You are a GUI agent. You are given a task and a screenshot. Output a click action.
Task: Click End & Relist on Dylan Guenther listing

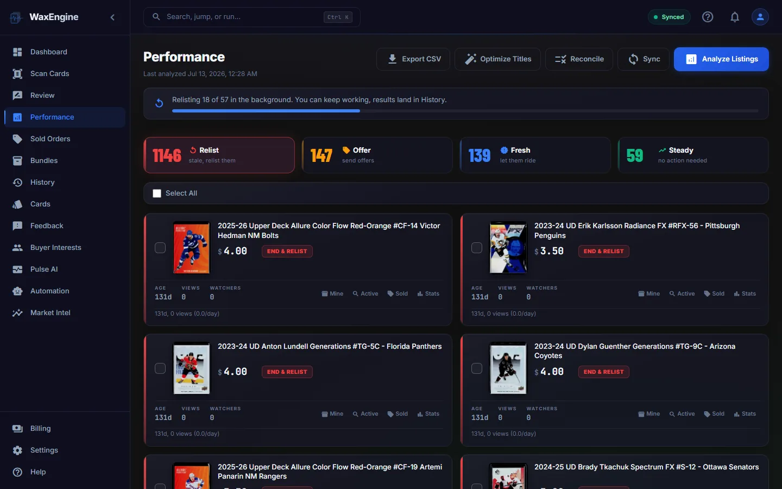604,372
